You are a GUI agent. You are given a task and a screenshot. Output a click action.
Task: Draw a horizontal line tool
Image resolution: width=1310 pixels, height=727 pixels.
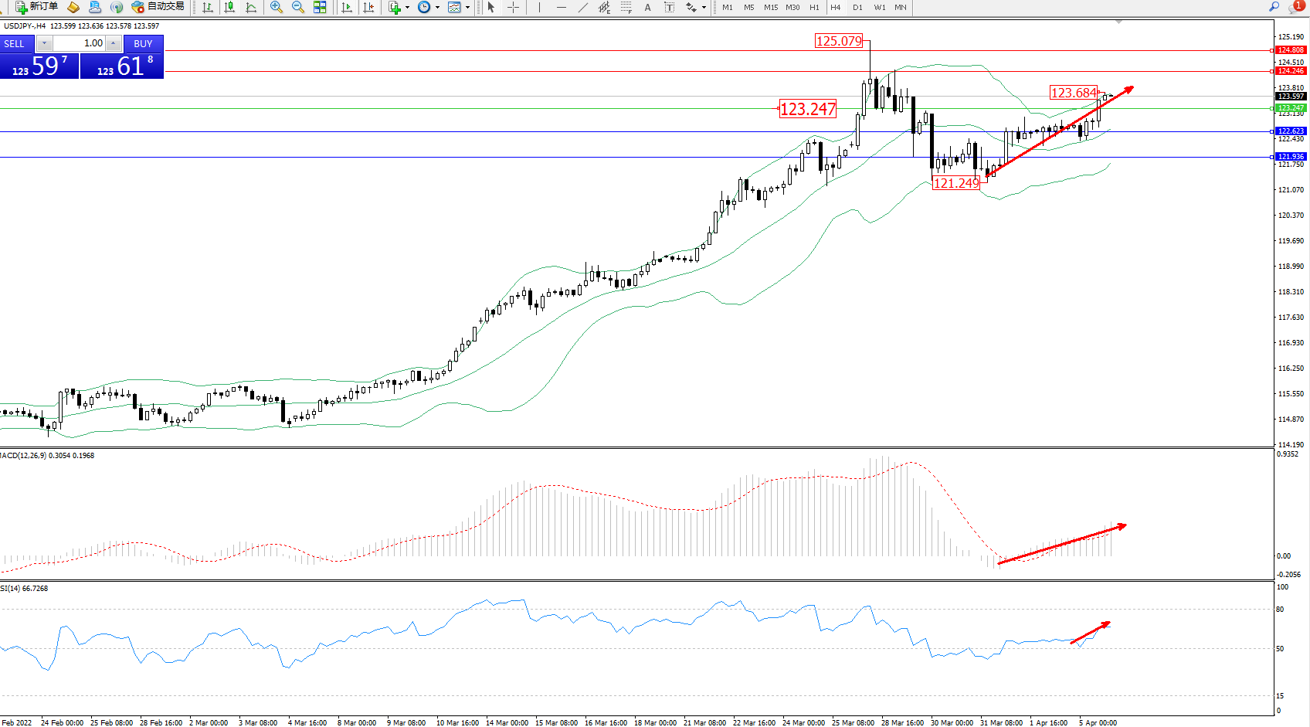pos(561,7)
